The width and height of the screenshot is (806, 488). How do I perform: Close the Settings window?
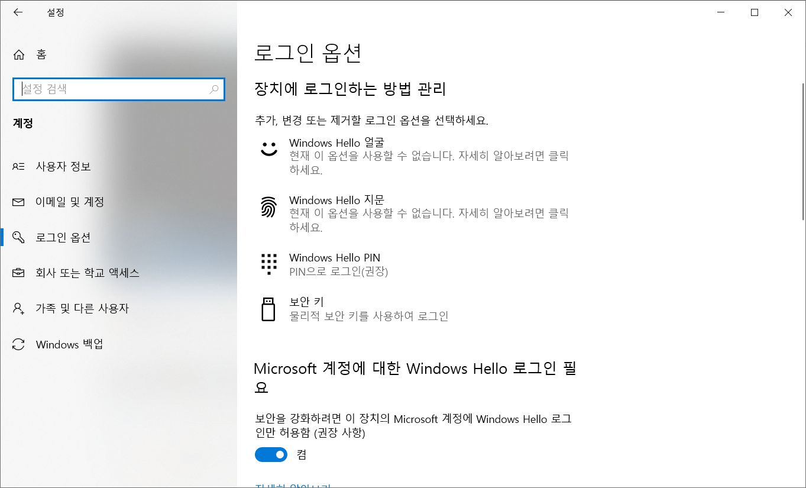[x=788, y=12]
